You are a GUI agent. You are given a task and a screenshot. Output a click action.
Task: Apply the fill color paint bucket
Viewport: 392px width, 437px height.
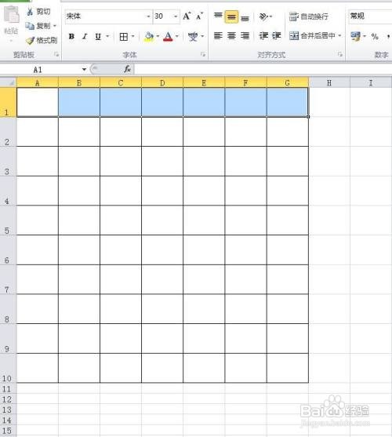149,37
